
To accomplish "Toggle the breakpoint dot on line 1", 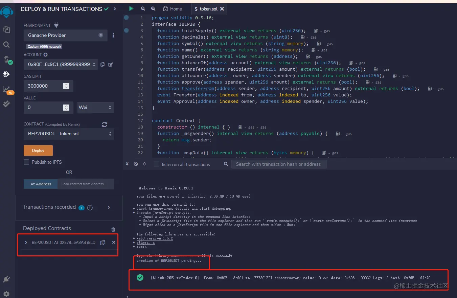I will tap(127, 18).
